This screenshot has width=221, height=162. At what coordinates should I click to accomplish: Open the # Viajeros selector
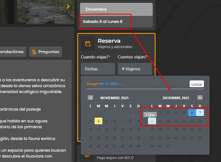click(135, 69)
